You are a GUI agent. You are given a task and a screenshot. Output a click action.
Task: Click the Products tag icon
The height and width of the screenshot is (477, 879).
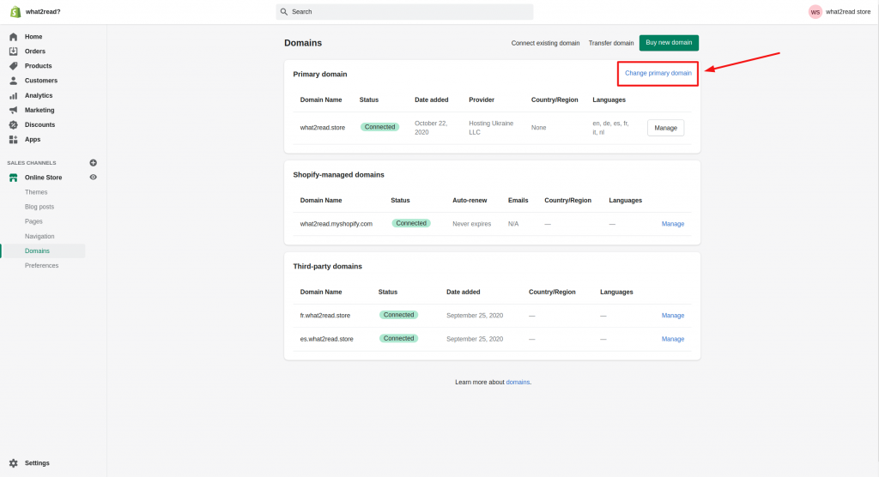(14, 65)
